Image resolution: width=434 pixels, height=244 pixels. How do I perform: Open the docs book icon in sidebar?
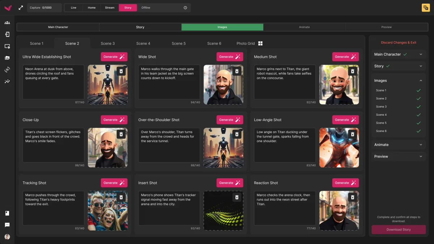pyautogui.click(x=7, y=213)
